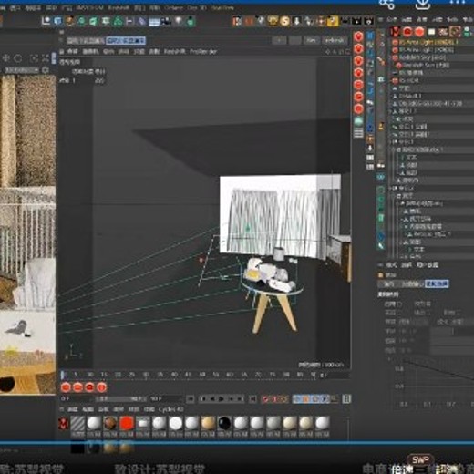Click the record keyframe checkmark icon

click(x=265, y=398)
